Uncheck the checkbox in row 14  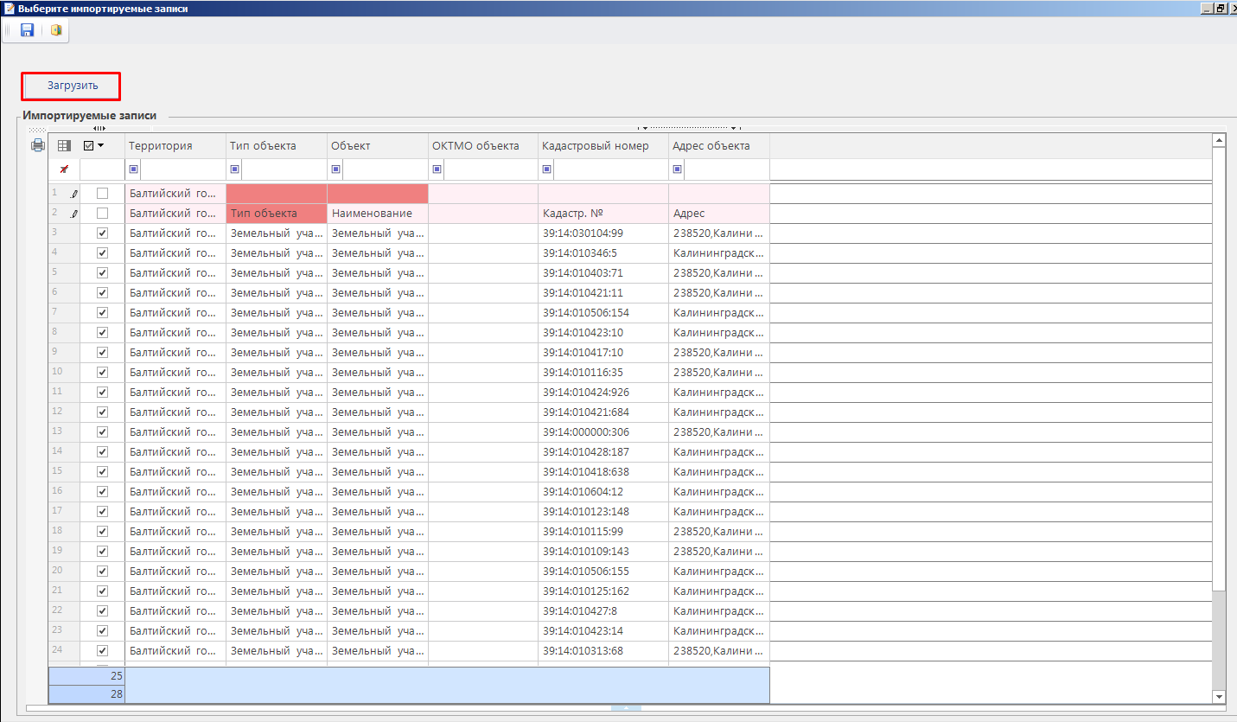[x=102, y=452]
